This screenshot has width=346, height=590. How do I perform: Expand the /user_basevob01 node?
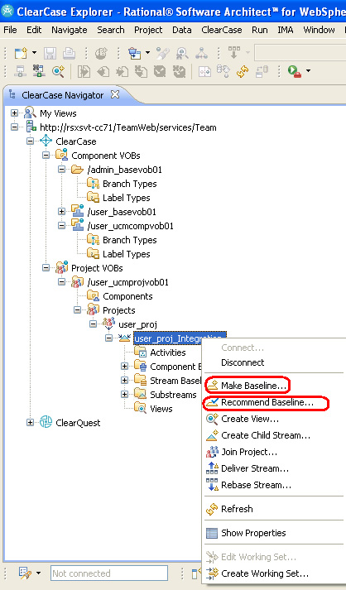(x=62, y=212)
